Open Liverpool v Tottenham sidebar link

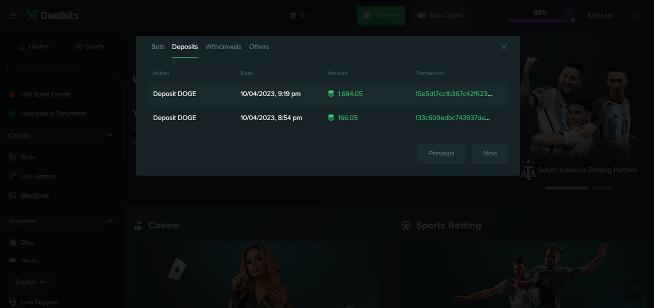tap(54, 113)
